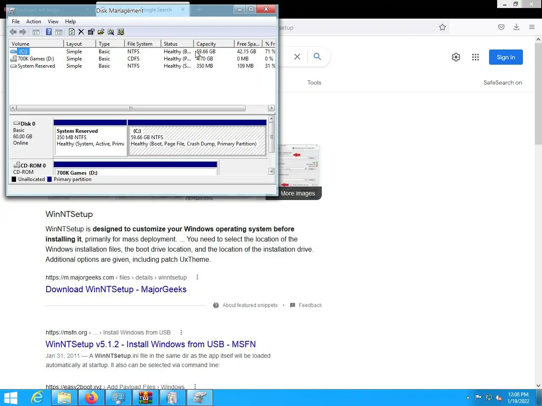Select the 700K Games (D:) partition block

[x=135, y=168]
